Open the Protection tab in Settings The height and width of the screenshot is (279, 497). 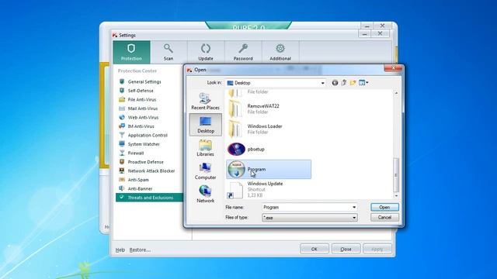[x=131, y=52]
